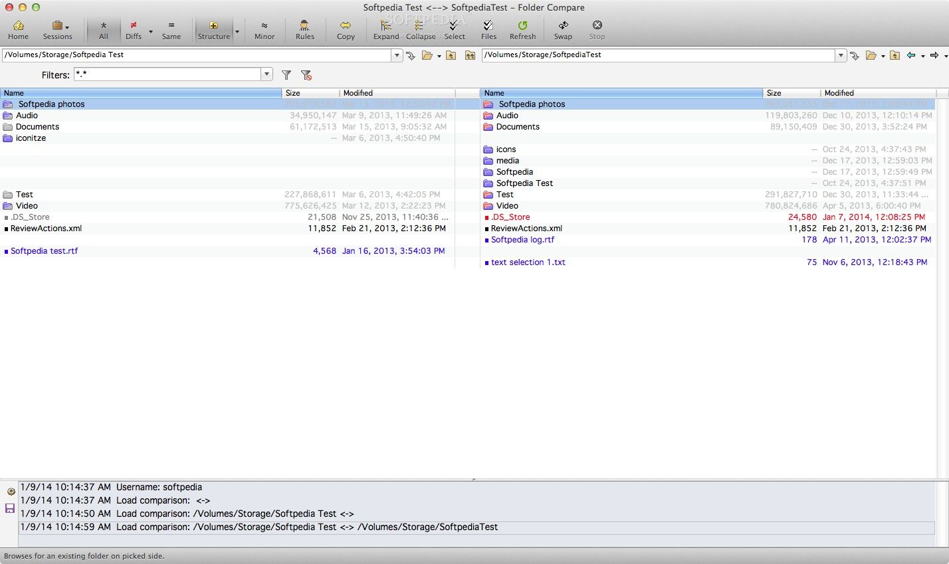Screen dimensions: 949x564
Task: Toggle the Minor differences option
Action: [x=264, y=30]
